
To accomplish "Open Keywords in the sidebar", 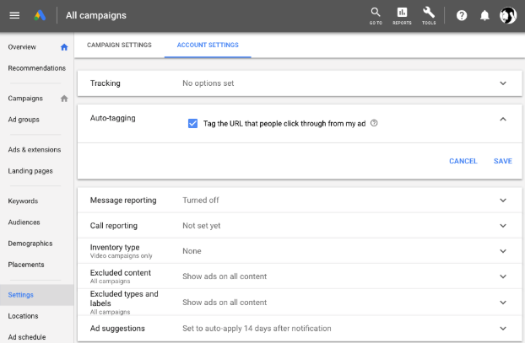I will [x=23, y=201].
